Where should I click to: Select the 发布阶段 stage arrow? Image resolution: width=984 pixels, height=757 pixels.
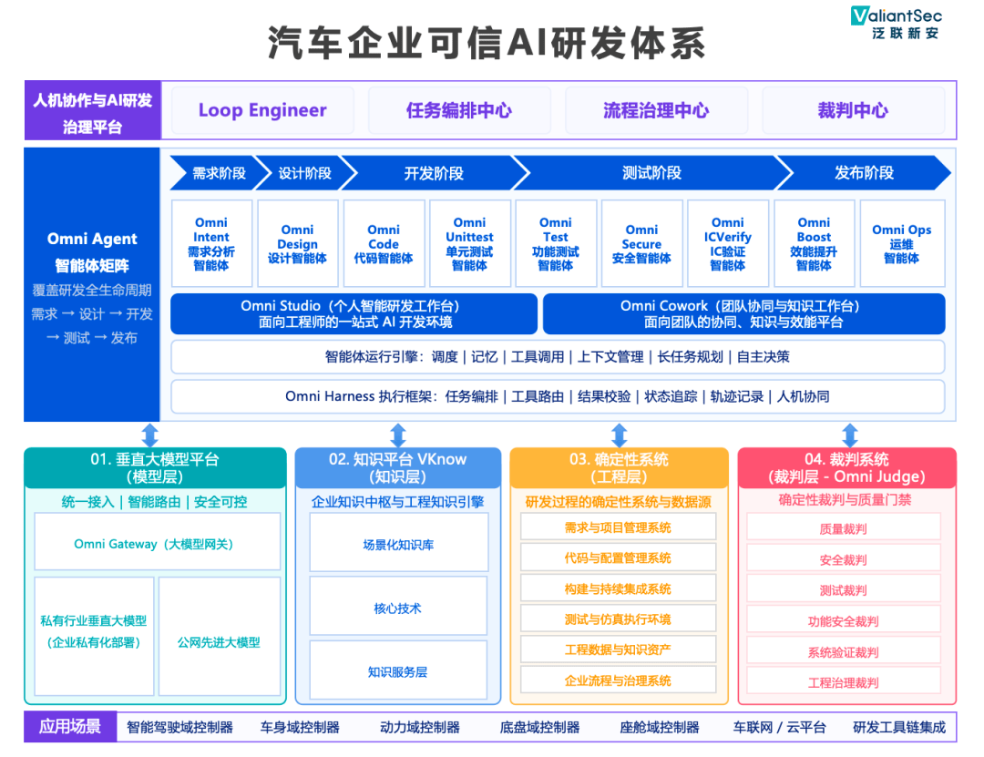click(865, 173)
